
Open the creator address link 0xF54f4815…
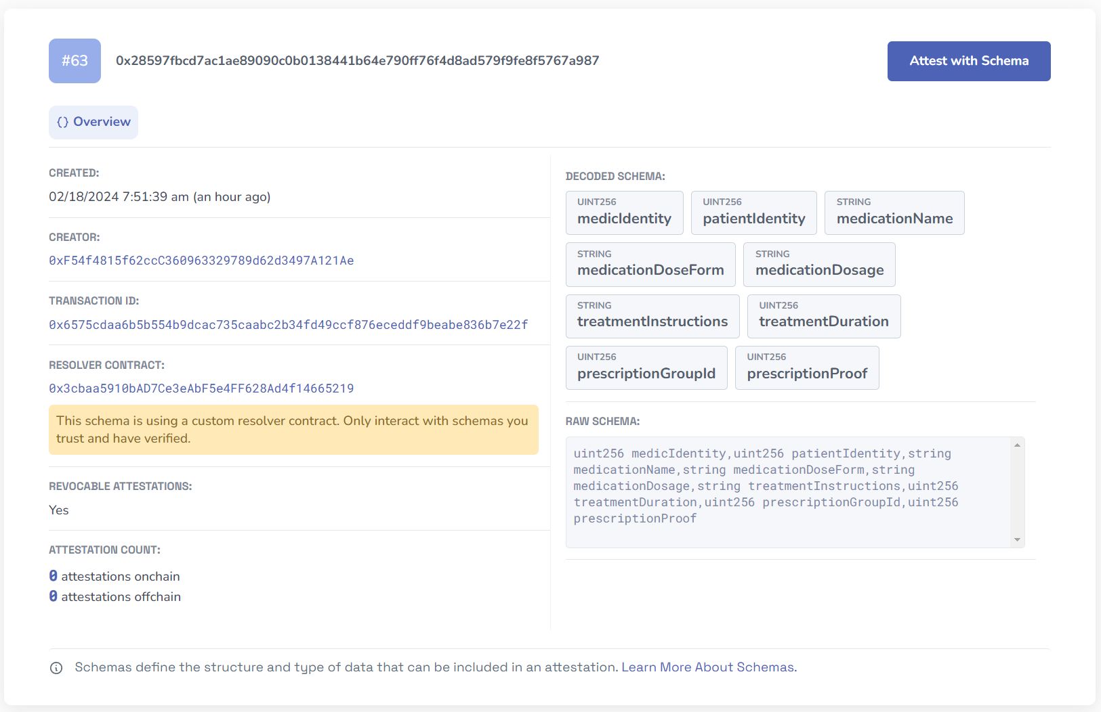pyautogui.click(x=201, y=261)
